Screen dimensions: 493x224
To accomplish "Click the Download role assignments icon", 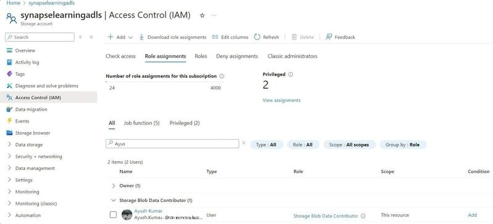I will (141, 37).
